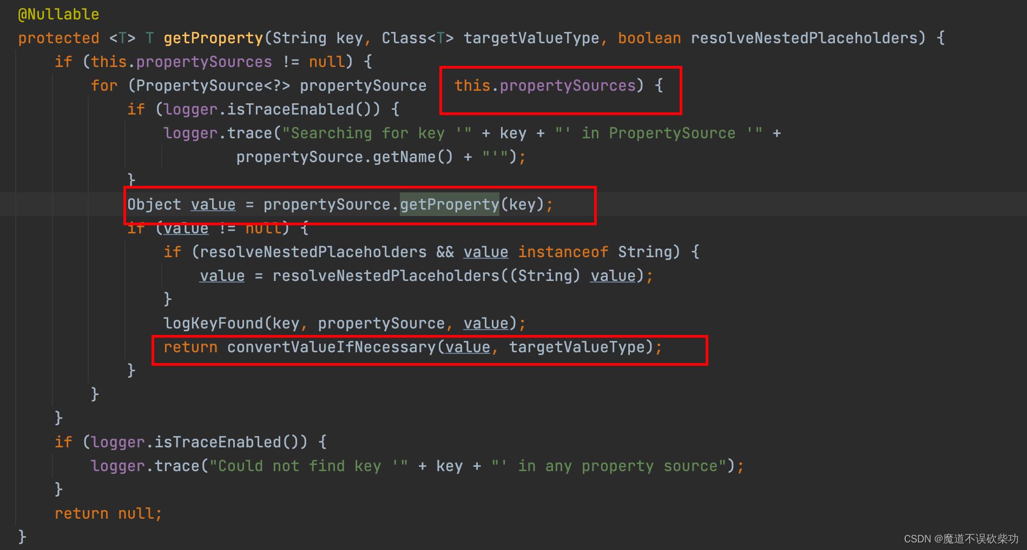Click the @Nullable annotation
This screenshot has height=550, width=1027.
tap(58, 15)
